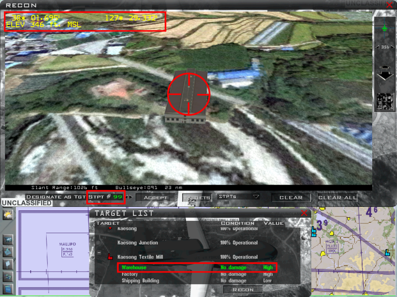This screenshot has height=297, width=397.
Task: Click the STPT number 99 field
Action: point(117,197)
